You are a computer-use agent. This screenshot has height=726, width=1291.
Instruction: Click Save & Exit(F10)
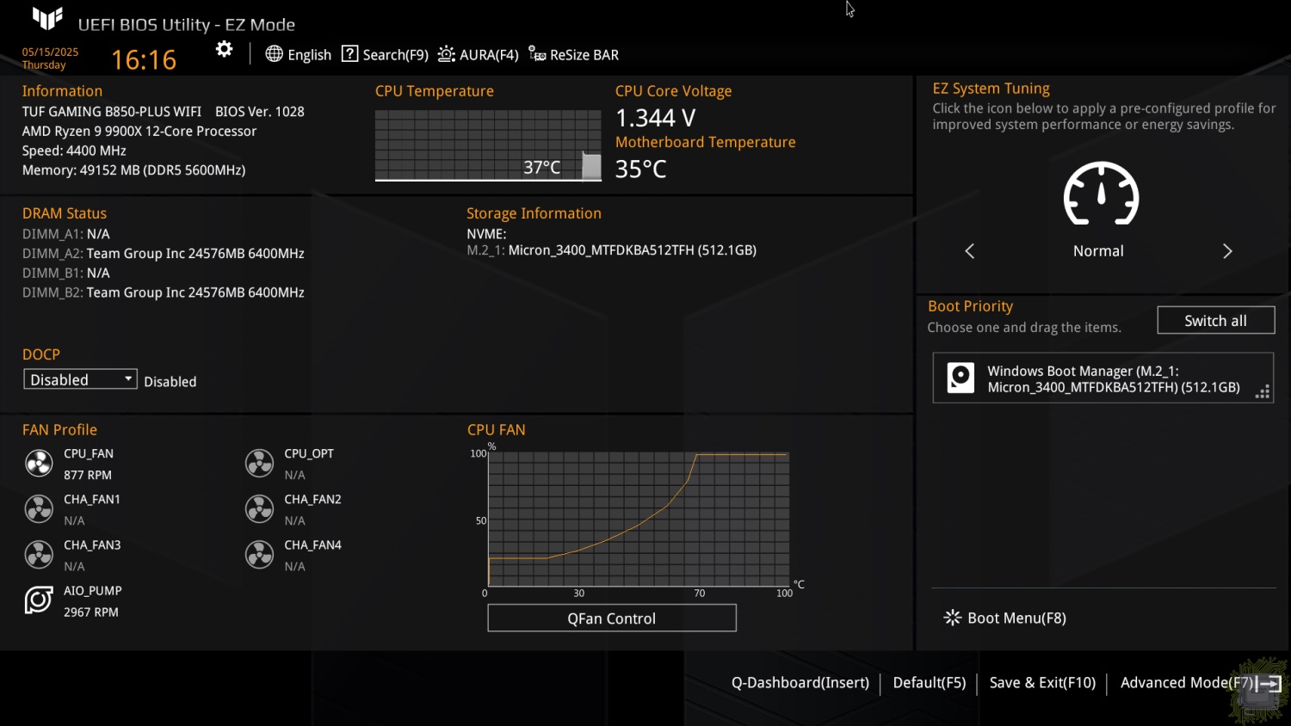1042,682
